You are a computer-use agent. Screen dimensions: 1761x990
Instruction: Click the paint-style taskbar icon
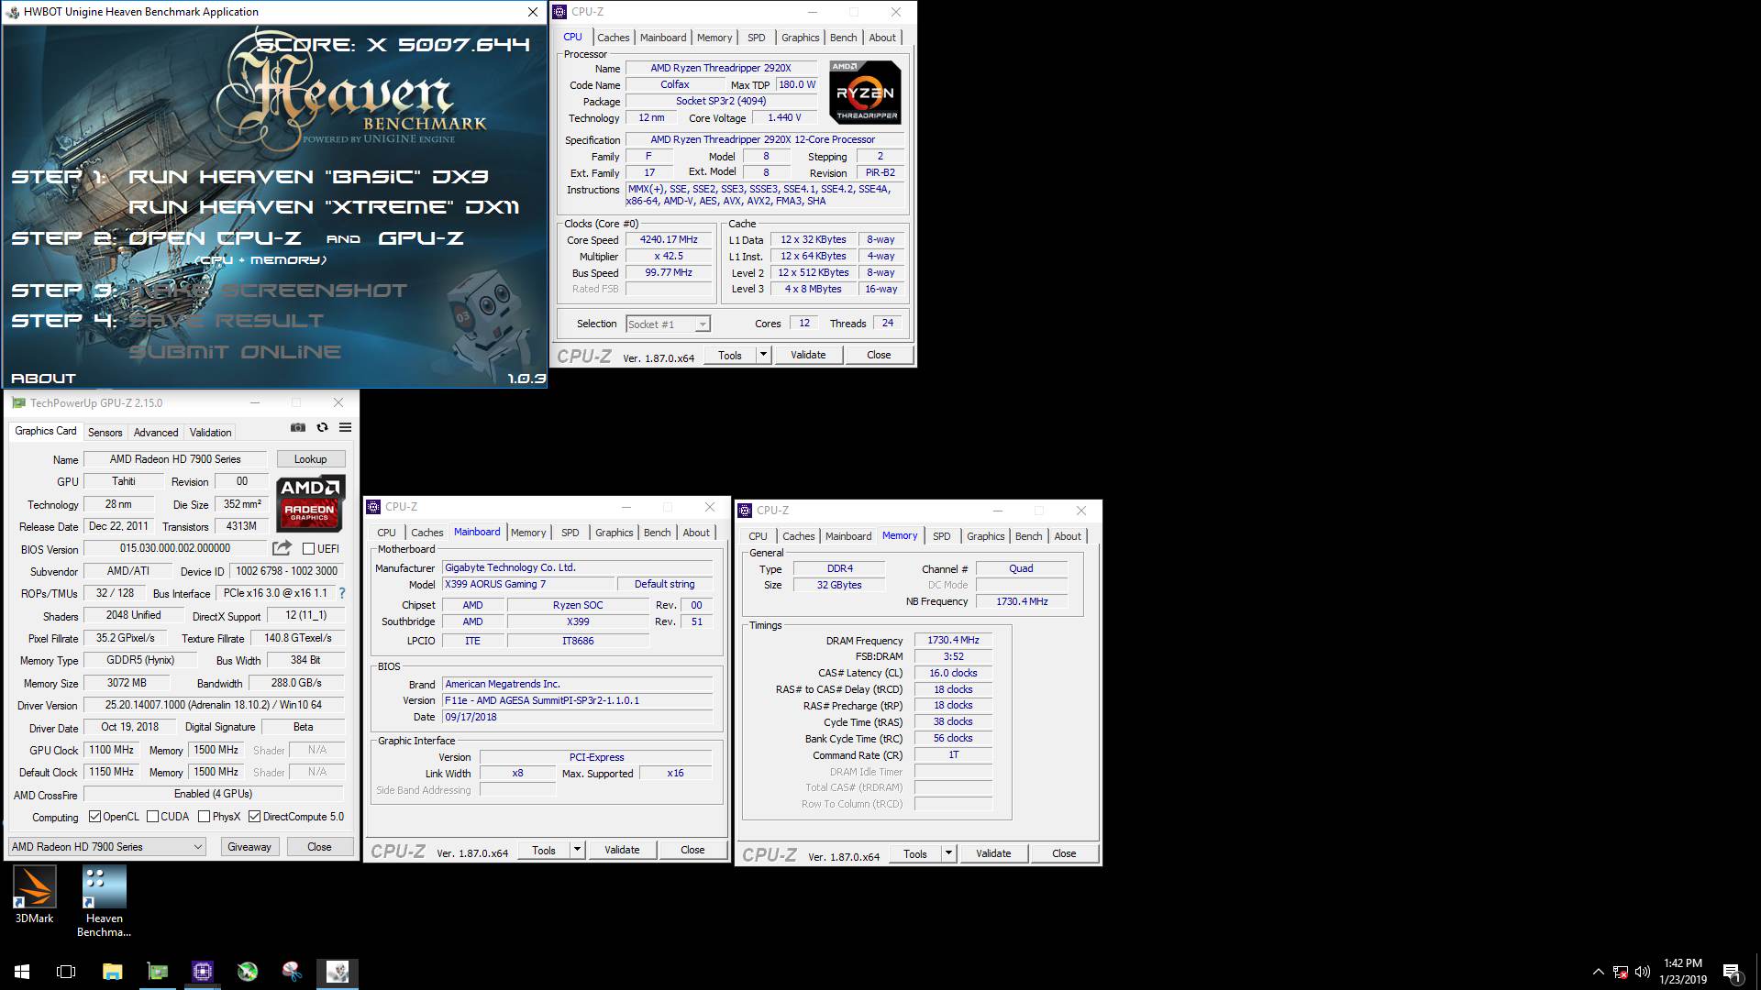[x=293, y=972]
